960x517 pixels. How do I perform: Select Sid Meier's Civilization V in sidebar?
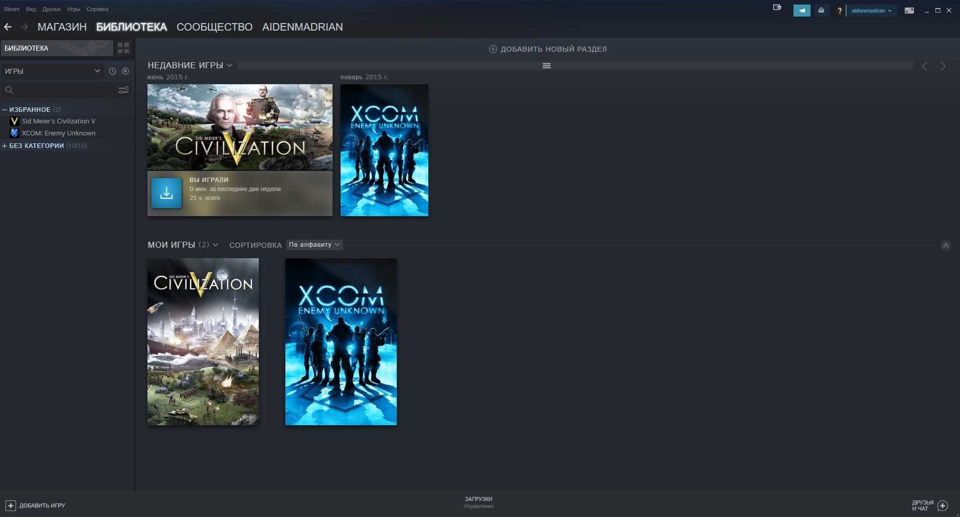coord(59,121)
